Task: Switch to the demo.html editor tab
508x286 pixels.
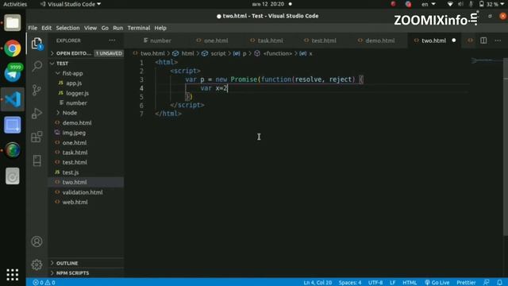Action: [376, 41]
